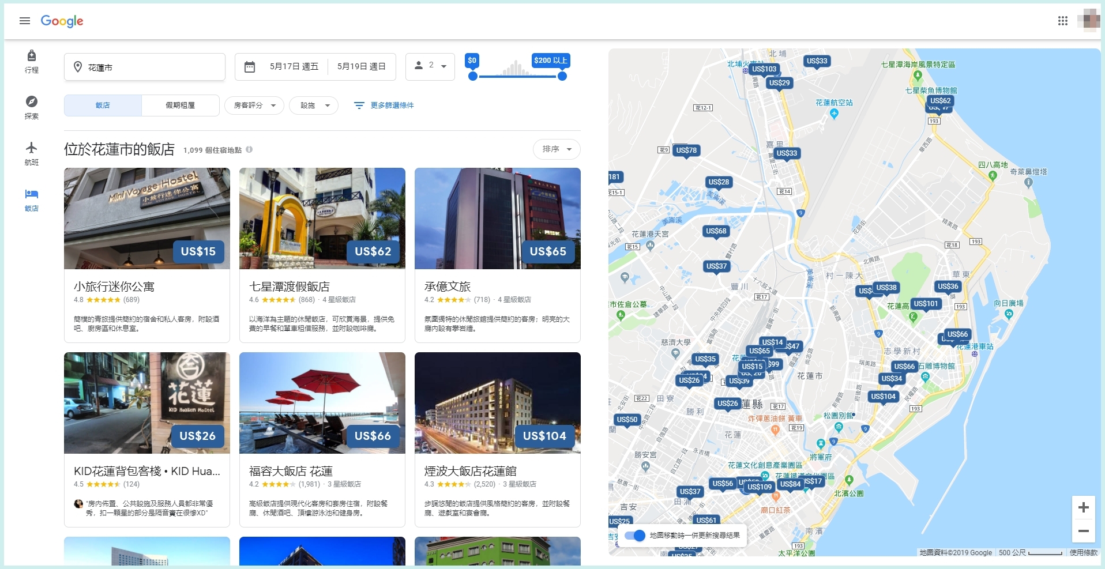Open the guest count dropdown

(x=430, y=66)
